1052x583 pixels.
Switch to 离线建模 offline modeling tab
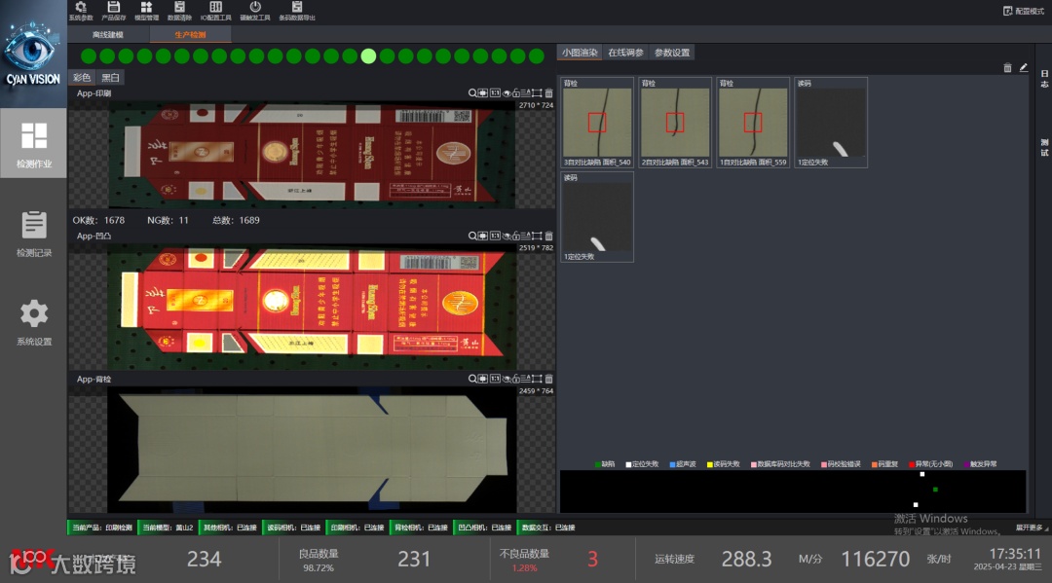108,34
